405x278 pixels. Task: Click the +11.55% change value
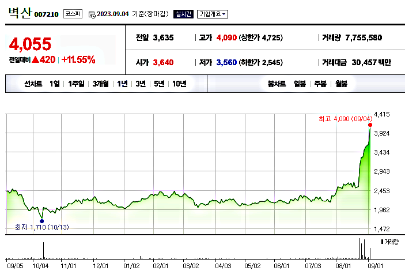[78, 60]
